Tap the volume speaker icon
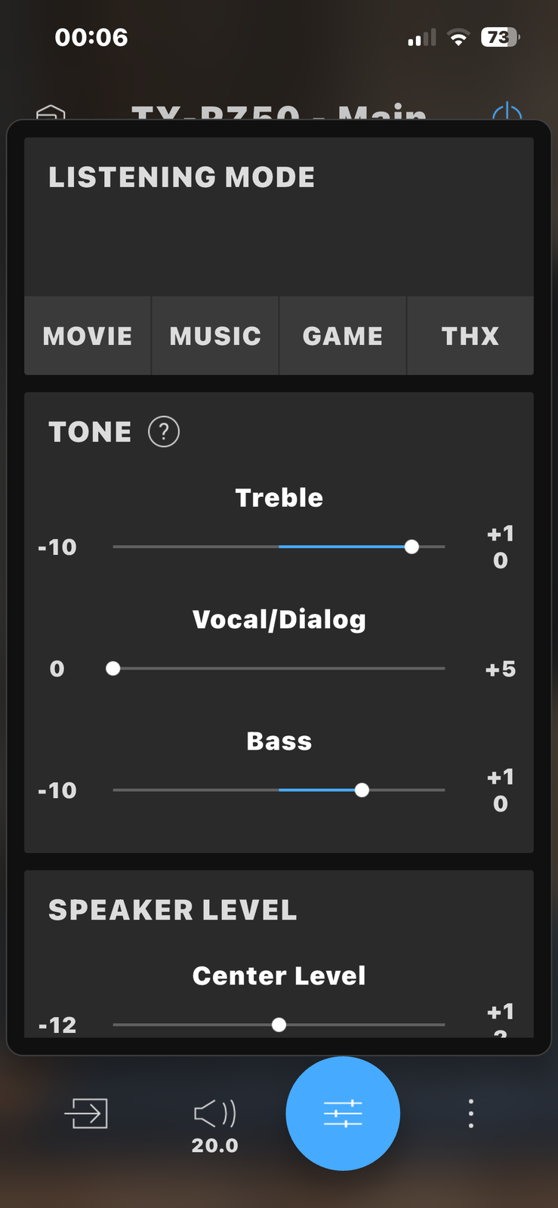558x1208 pixels. [x=215, y=1113]
